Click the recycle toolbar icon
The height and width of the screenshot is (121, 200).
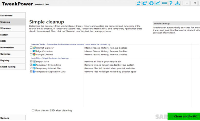[x=151, y=3]
